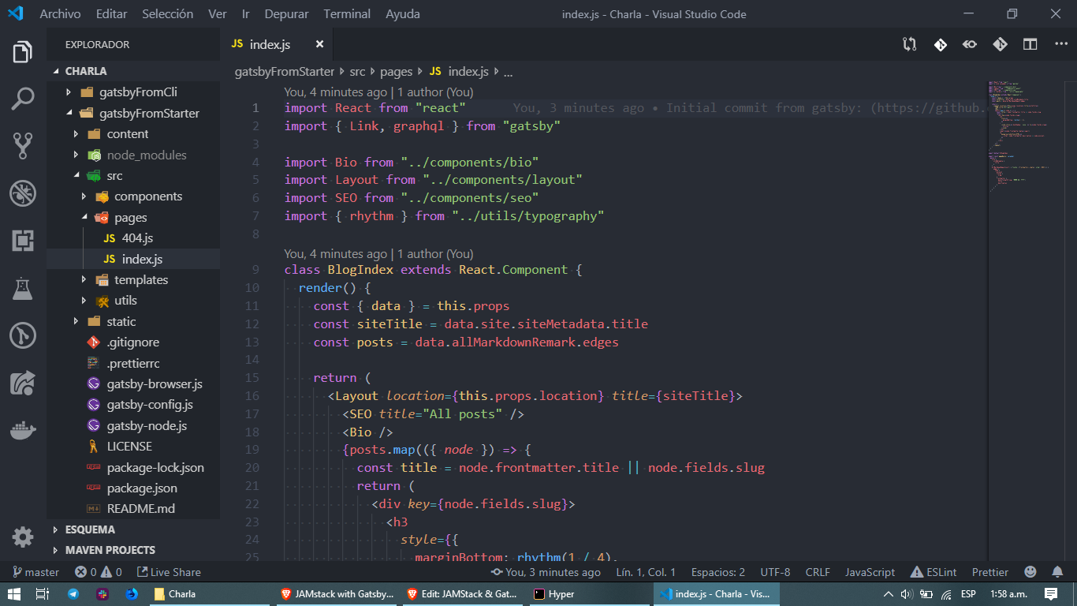The width and height of the screenshot is (1077, 606).
Task: Open the Ayuda menu
Action: point(403,14)
